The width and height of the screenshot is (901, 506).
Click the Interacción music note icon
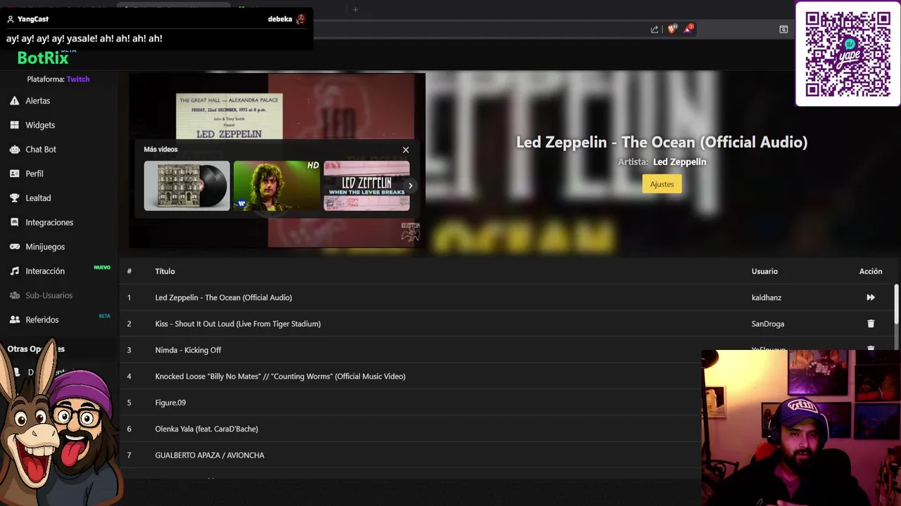coord(14,271)
